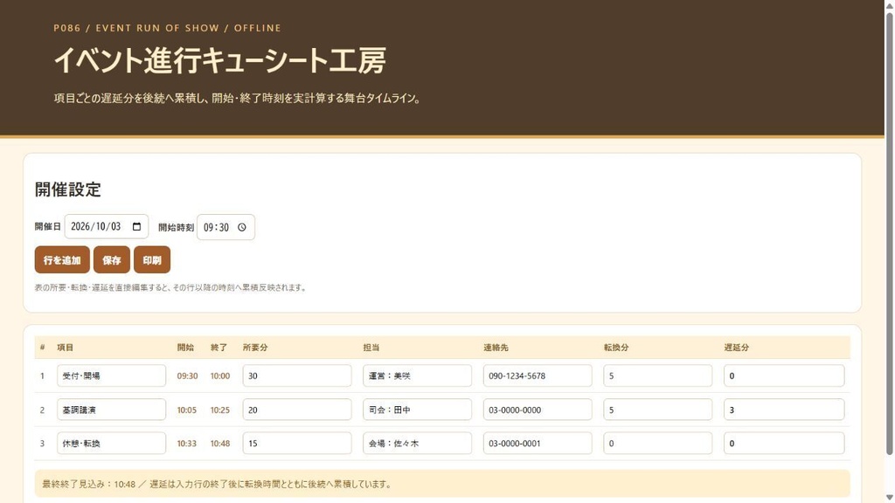Select the 所要分 field showing 20
The height and width of the screenshot is (503, 895).
(x=297, y=410)
